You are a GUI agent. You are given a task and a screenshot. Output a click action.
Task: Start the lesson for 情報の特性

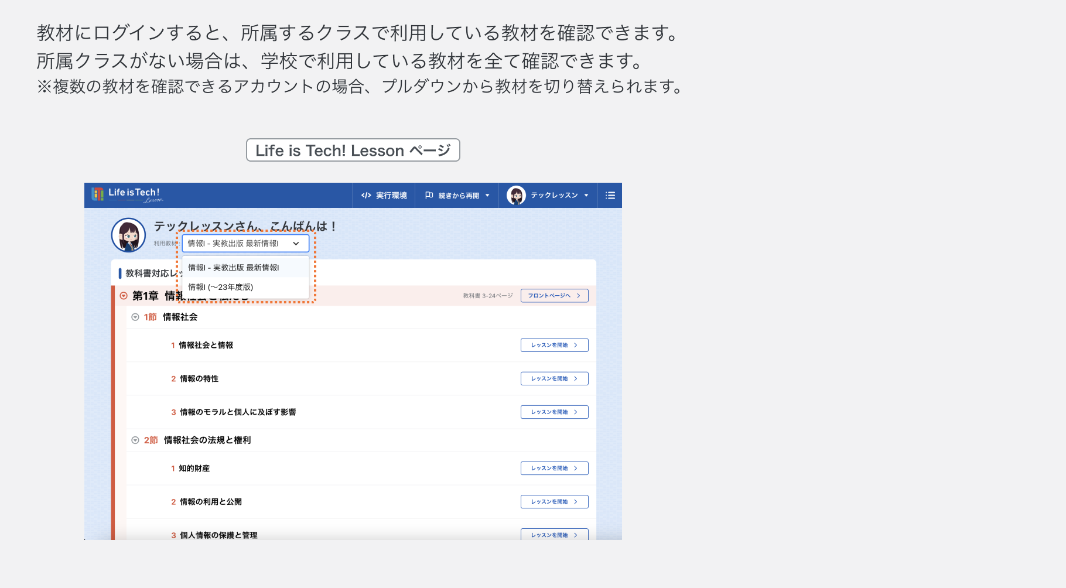pyautogui.click(x=554, y=378)
